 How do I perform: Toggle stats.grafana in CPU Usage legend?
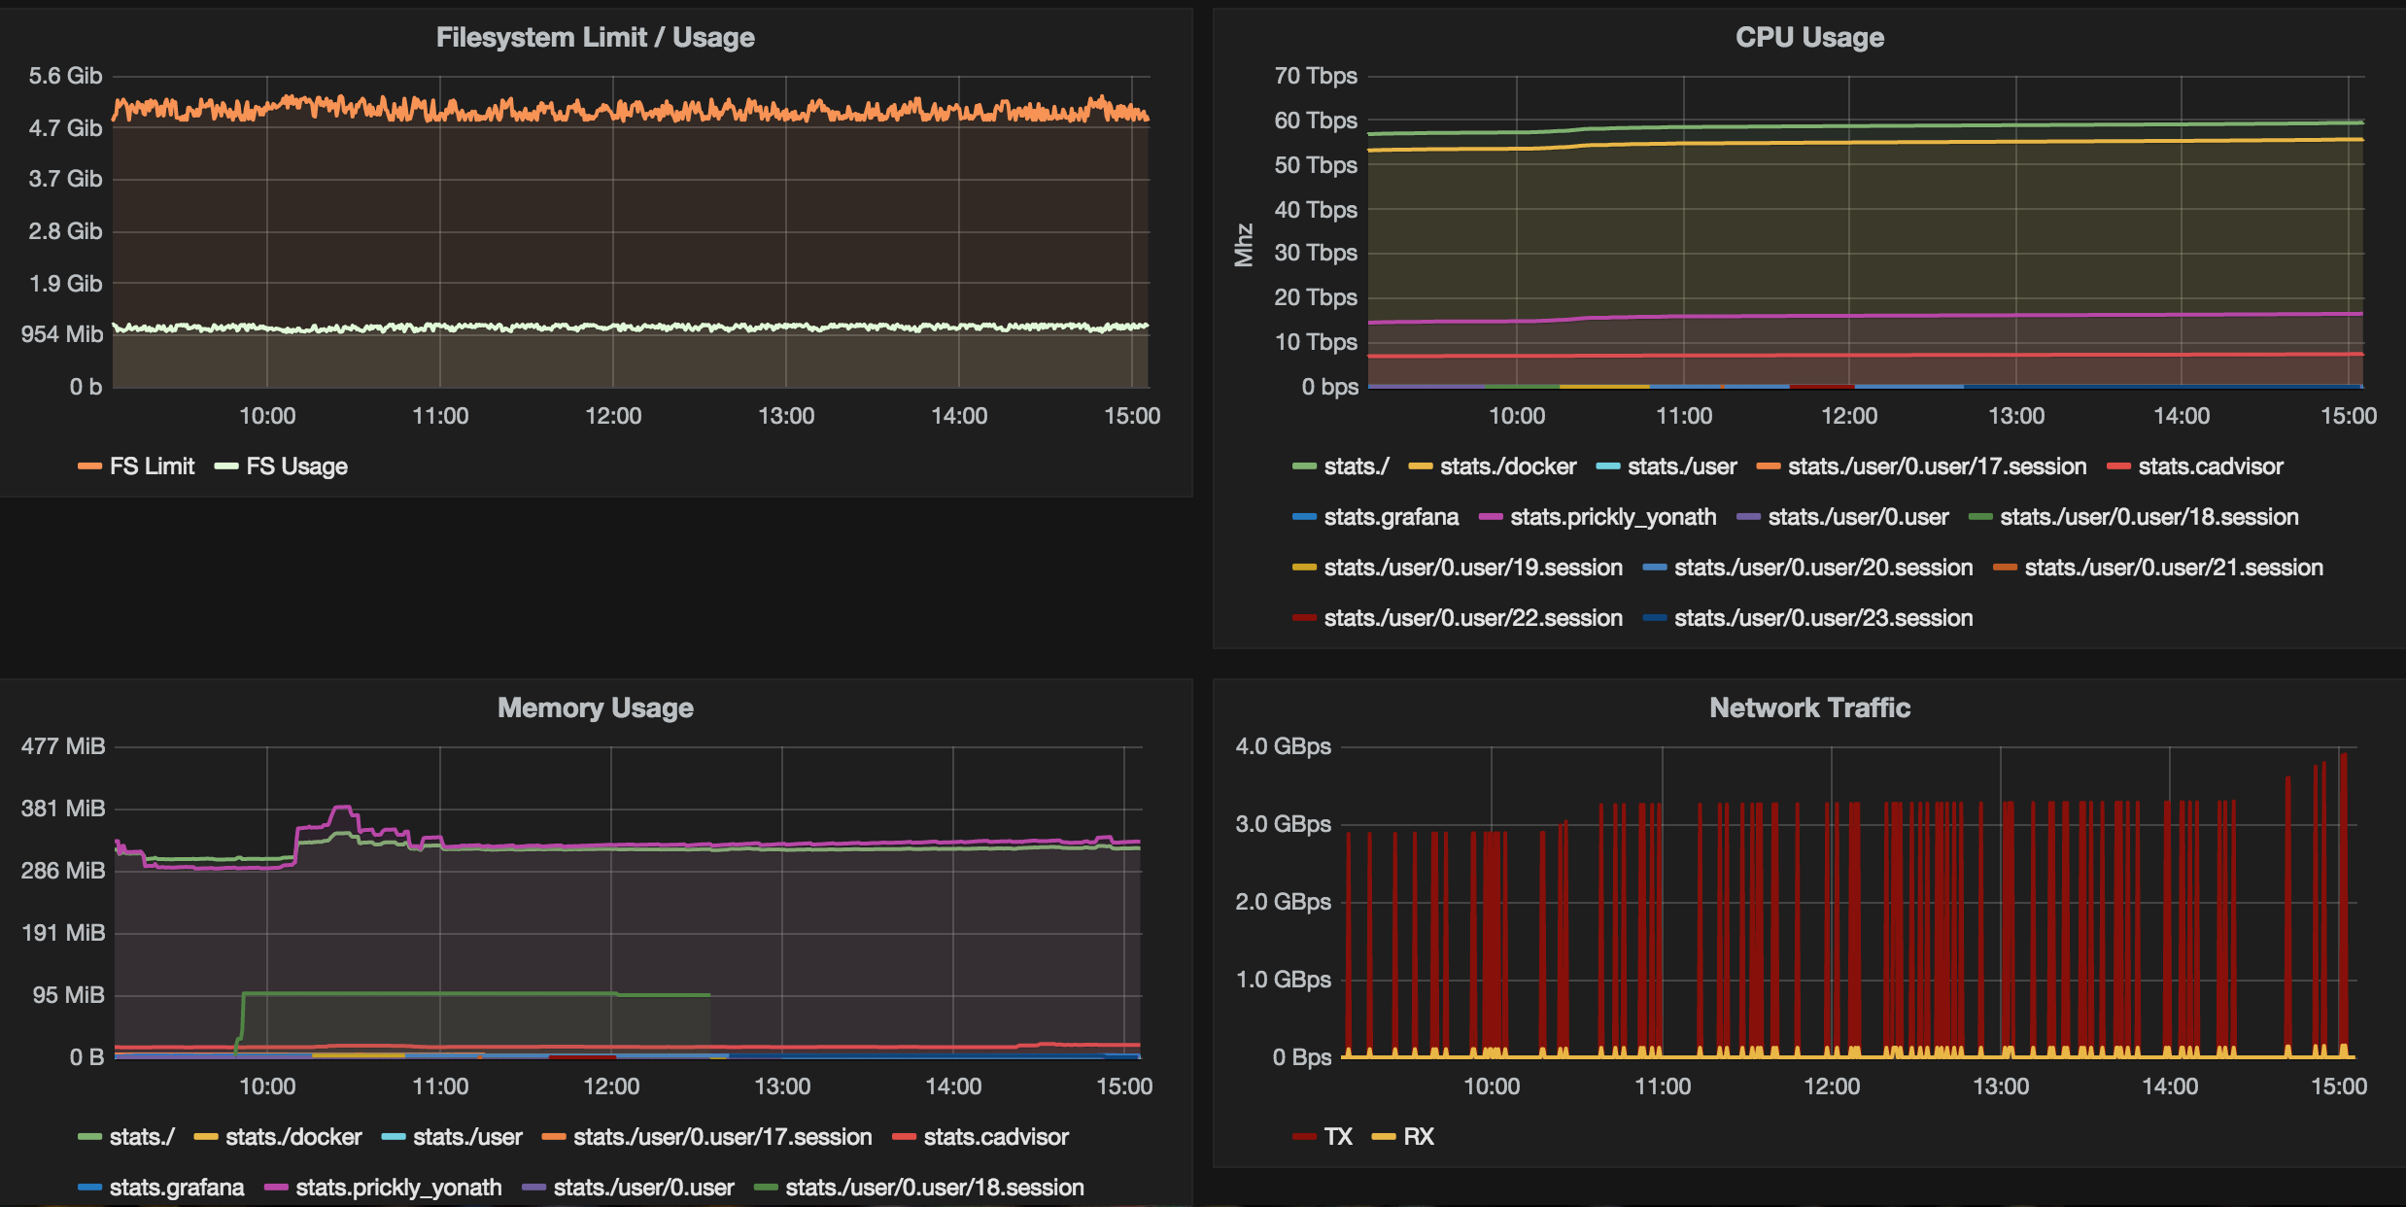[x=1391, y=517]
